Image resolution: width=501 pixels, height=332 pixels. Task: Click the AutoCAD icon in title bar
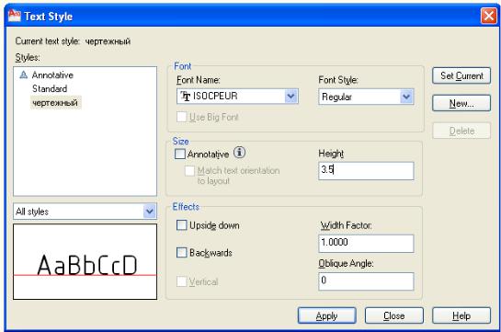point(14,16)
